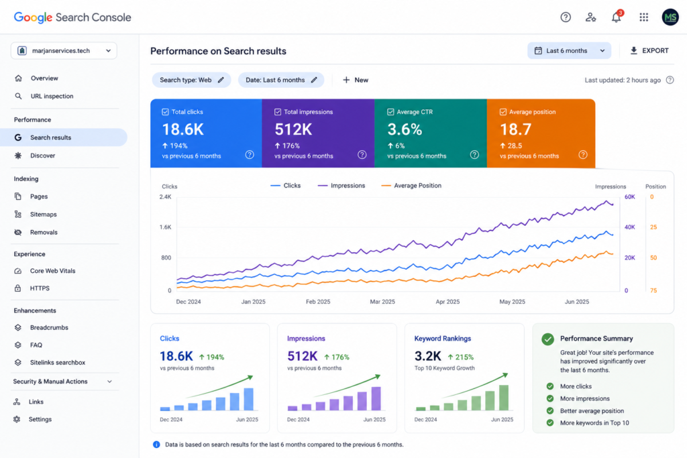Screen dimensions: 687x458
Task: Click the help icon on Average position card
Action: pos(583,154)
